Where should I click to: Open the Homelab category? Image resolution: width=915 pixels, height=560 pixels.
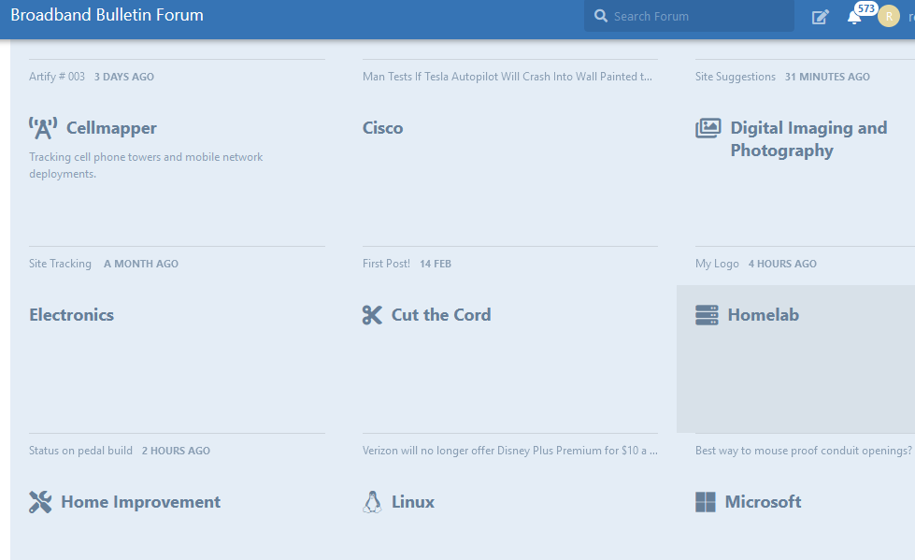[x=764, y=315]
